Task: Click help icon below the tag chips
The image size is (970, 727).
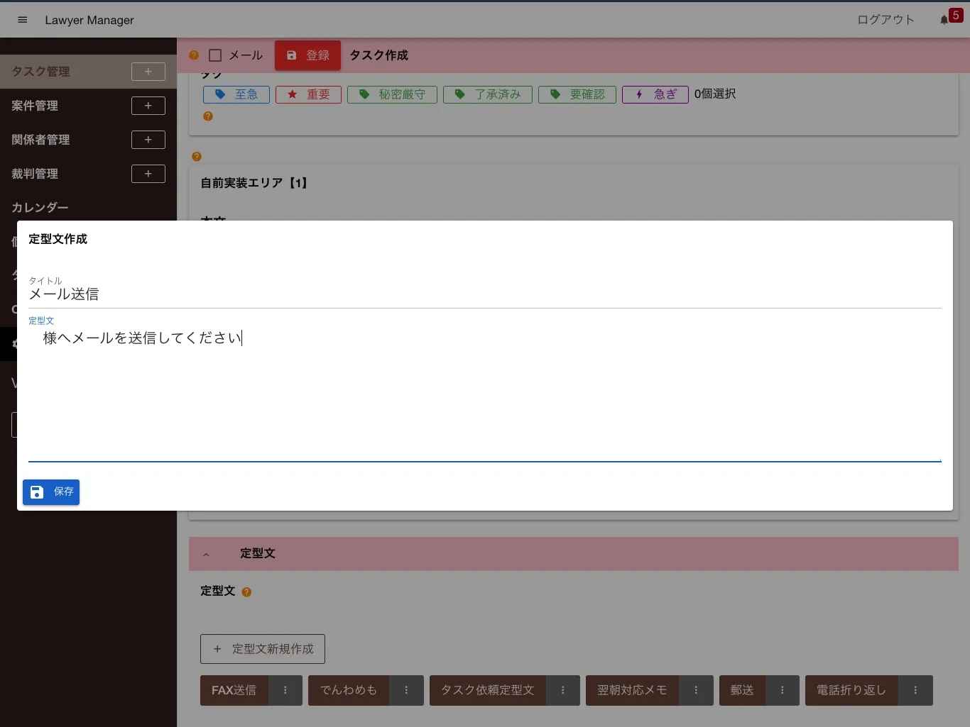Action: coord(208,116)
